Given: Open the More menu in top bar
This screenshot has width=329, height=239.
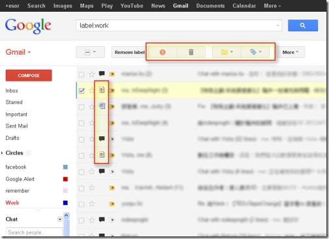Looking at the screenshot, I should pyautogui.click(x=272, y=6).
